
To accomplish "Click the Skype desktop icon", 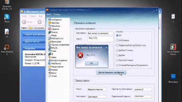I will (7, 17).
